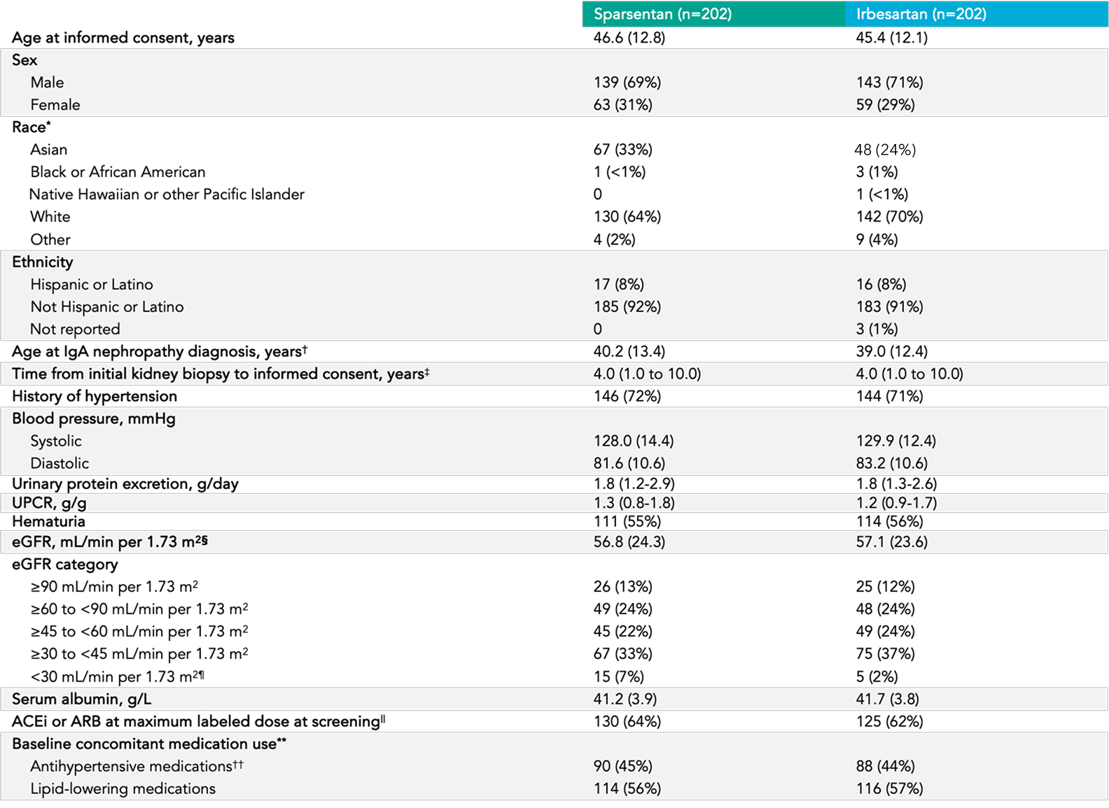
Task: Click 'Baseline concomitant medication use' heading
Action: [x=148, y=744]
